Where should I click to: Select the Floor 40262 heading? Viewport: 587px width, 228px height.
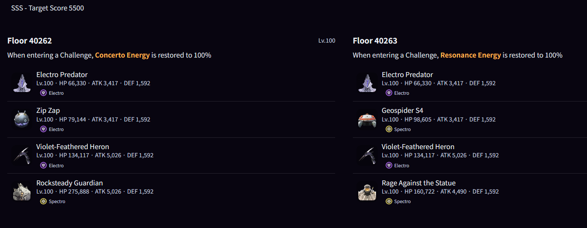[30, 41]
